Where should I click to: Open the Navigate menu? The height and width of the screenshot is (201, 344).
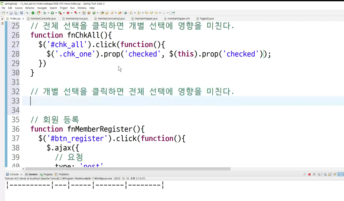point(42,8)
